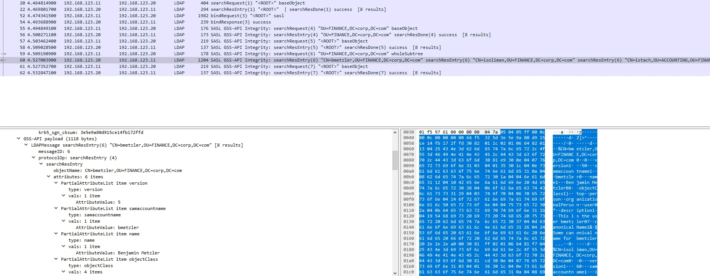Screen dimensions: 710x276
Task: Click the details pane scroll up arrow
Action: (395, 132)
